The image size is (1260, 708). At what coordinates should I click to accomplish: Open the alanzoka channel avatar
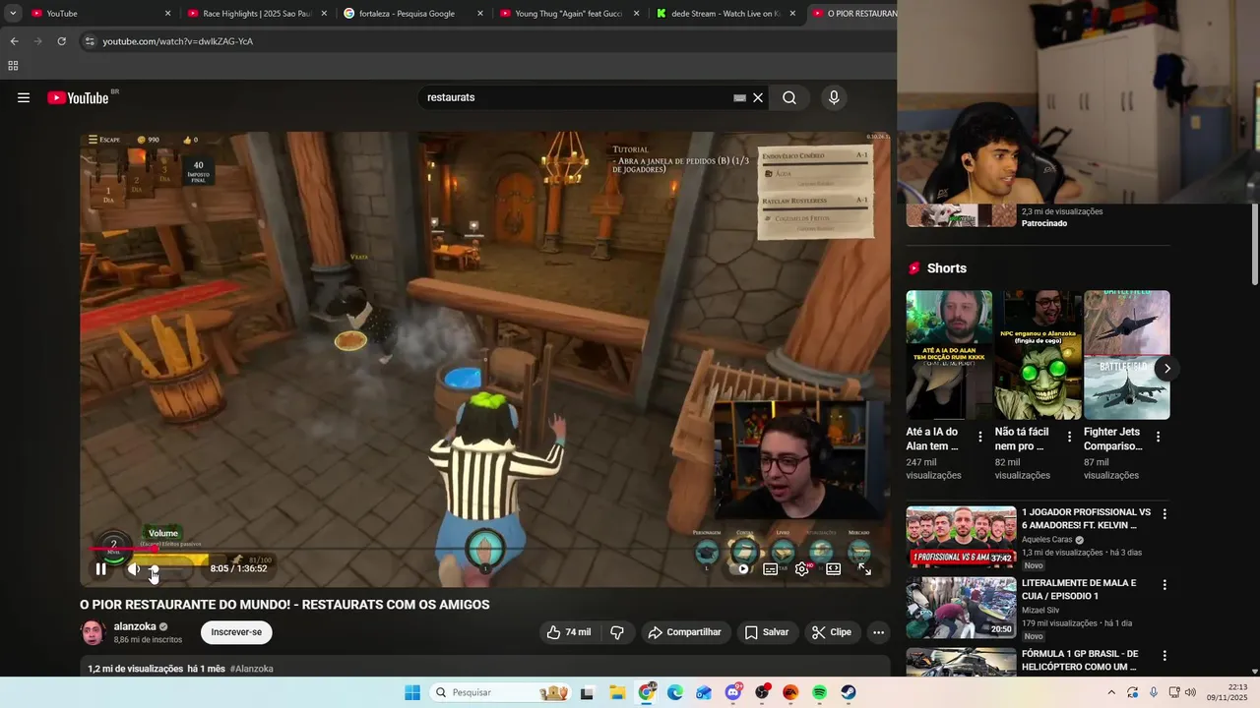93,632
